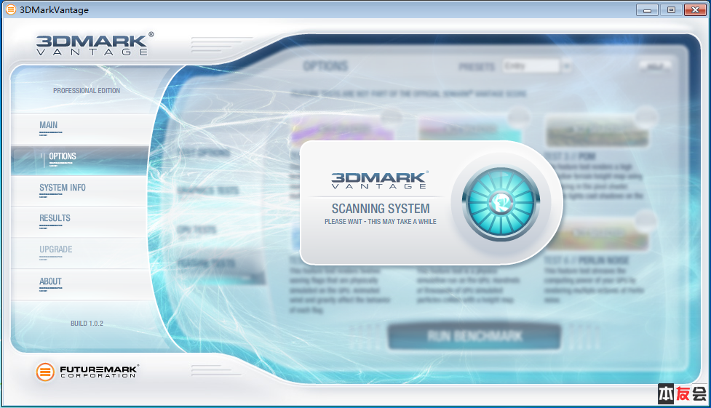Viewport: 711px width, 408px height.
Task: Click the 3DMark Vantage logo in scanning dialog
Action: pyautogui.click(x=380, y=180)
